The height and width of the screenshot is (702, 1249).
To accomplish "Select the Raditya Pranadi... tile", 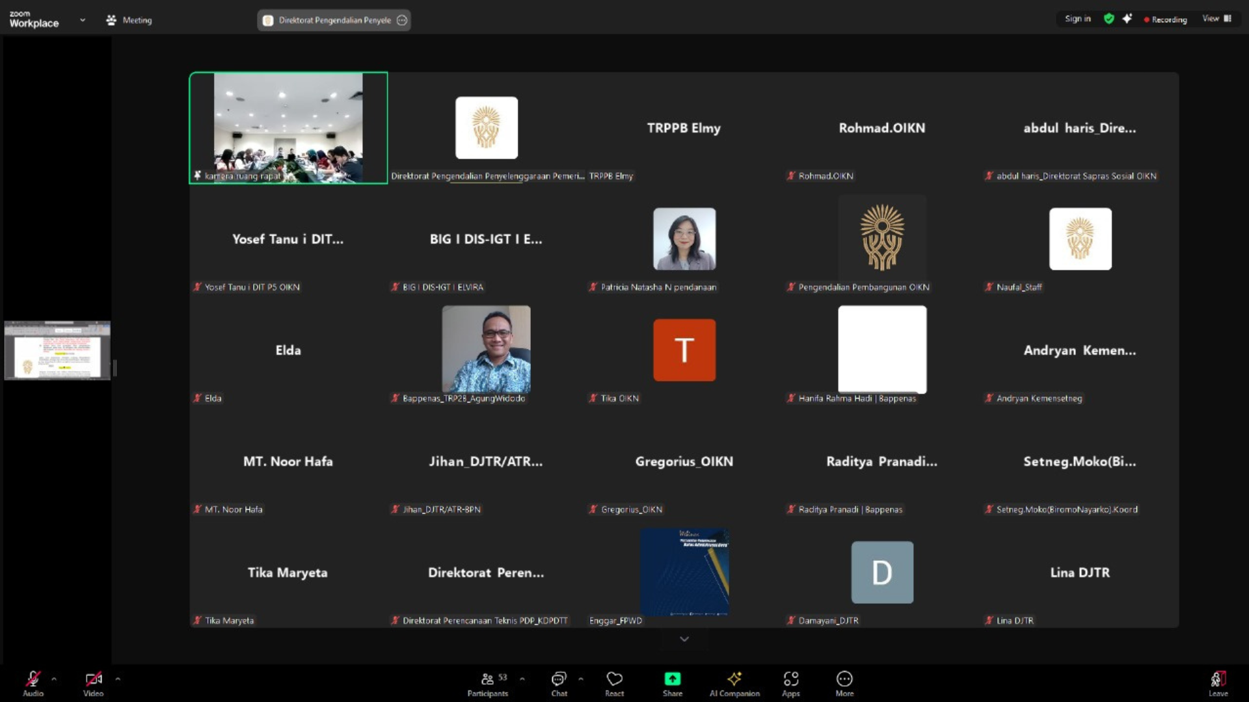I will (x=882, y=461).
